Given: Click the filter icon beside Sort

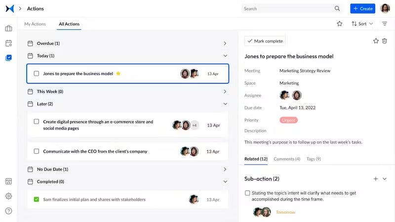Looking at the screenshot, I should pos(385,24).
